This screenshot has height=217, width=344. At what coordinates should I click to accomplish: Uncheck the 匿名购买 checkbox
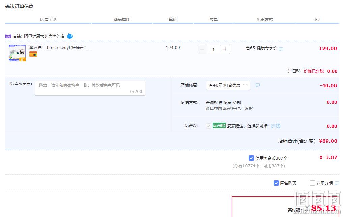pos(276,183)
